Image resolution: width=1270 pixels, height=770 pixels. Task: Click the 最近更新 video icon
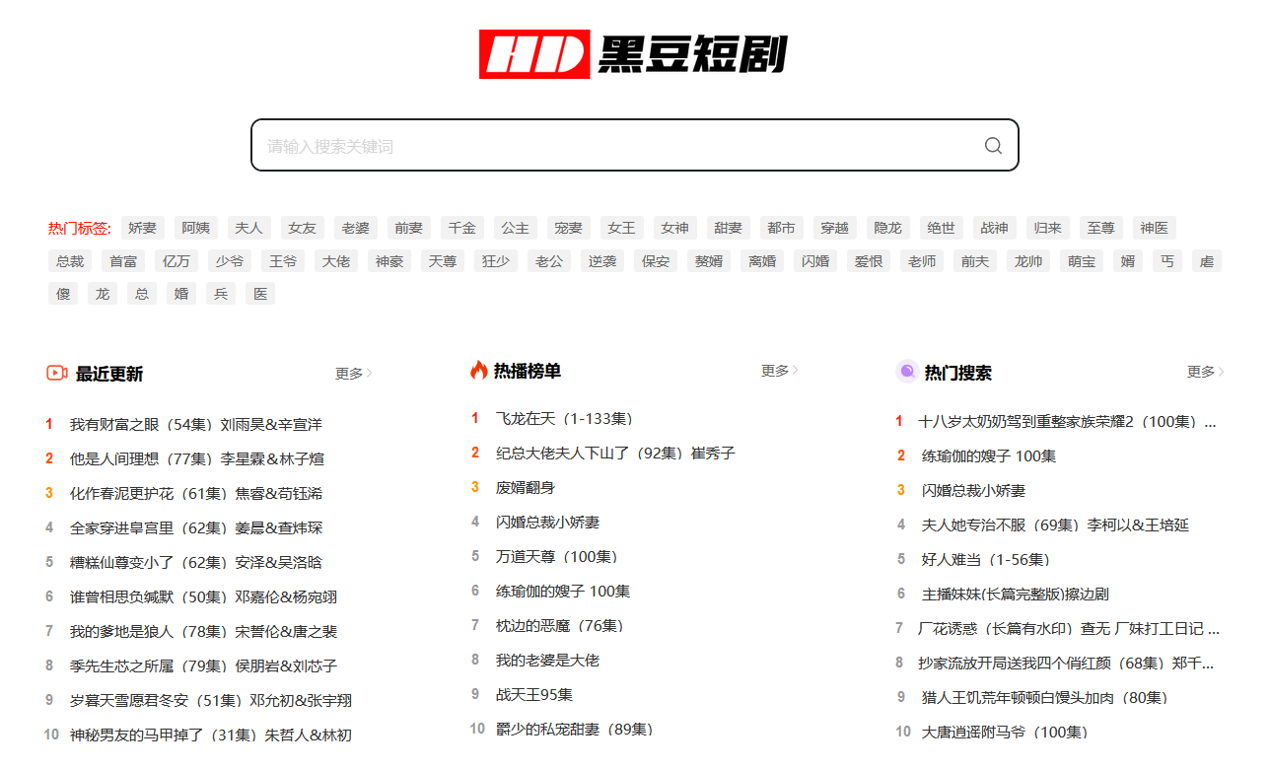57,373
